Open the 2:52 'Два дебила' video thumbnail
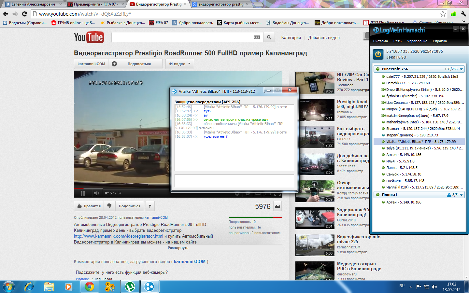 (x=315, y=164)
